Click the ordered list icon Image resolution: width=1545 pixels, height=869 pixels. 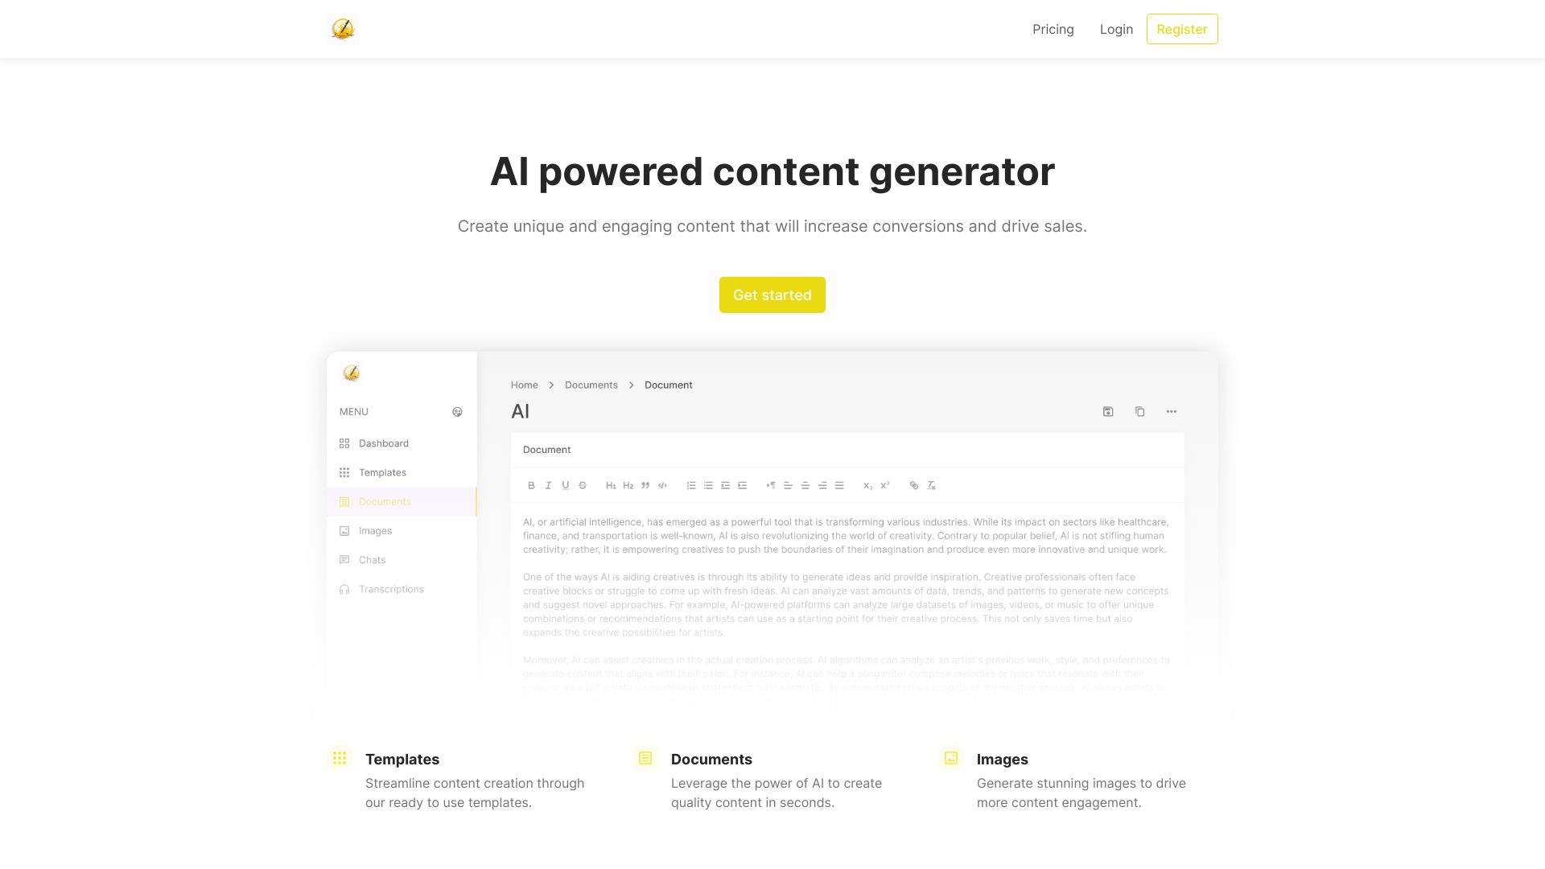[690, 485]
